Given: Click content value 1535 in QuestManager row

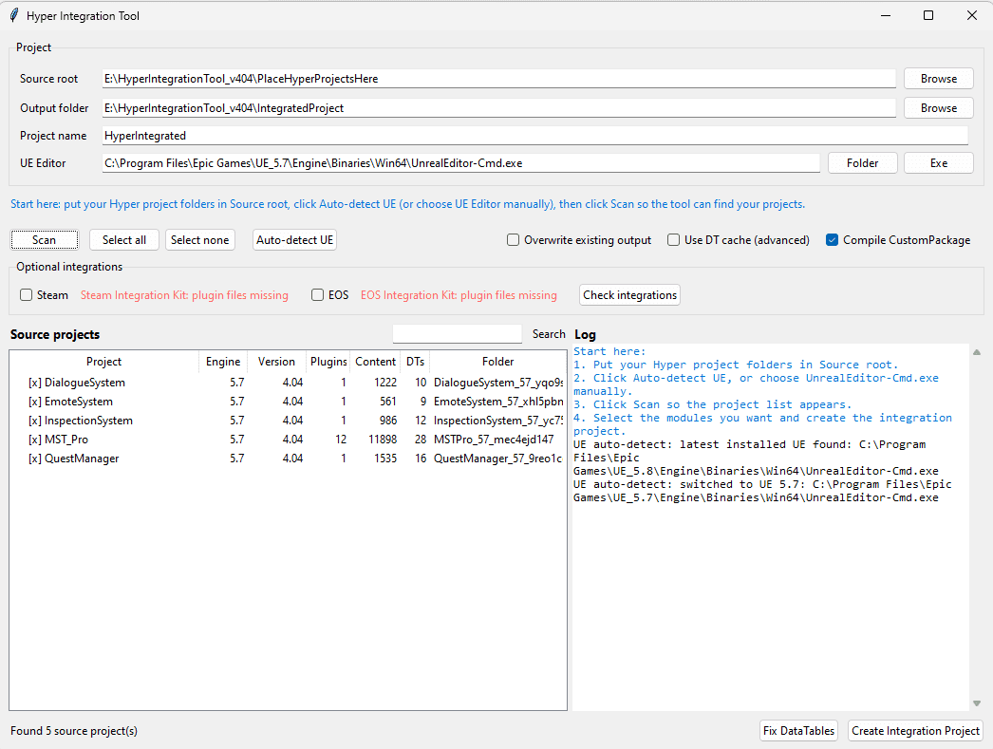Looking at the screenshot, I should pos(385,459).
